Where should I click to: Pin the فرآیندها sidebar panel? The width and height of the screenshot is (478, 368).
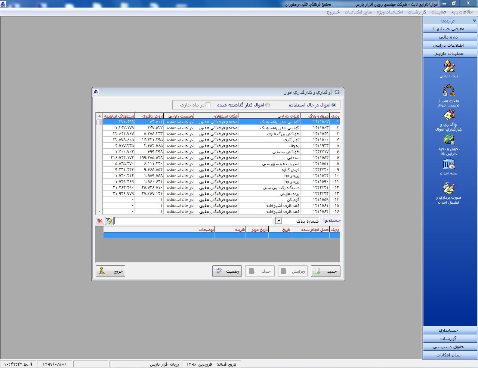coord(474,20)
